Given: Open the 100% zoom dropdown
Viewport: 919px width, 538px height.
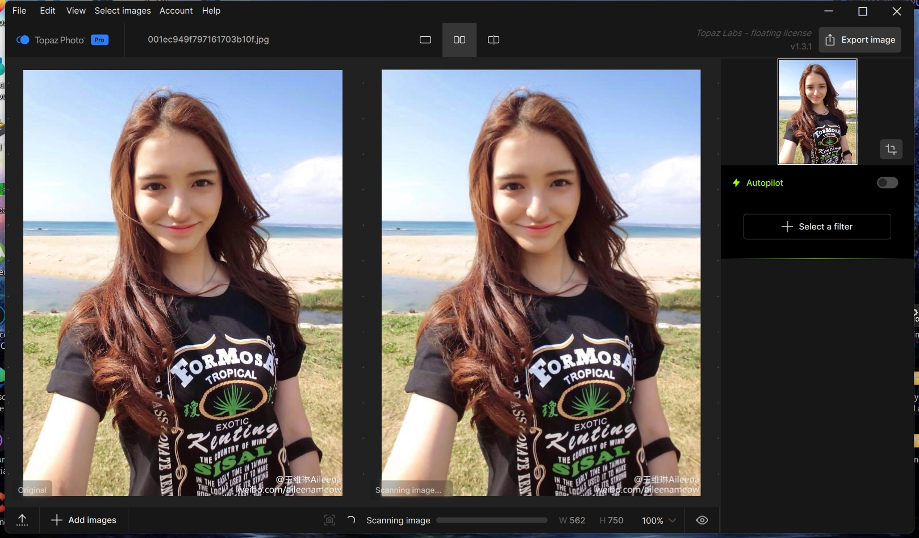Looking at the screenshot, I should 659,520.
